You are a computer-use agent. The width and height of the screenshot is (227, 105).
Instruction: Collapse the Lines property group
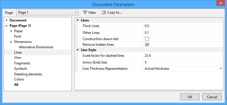(78, 20)
